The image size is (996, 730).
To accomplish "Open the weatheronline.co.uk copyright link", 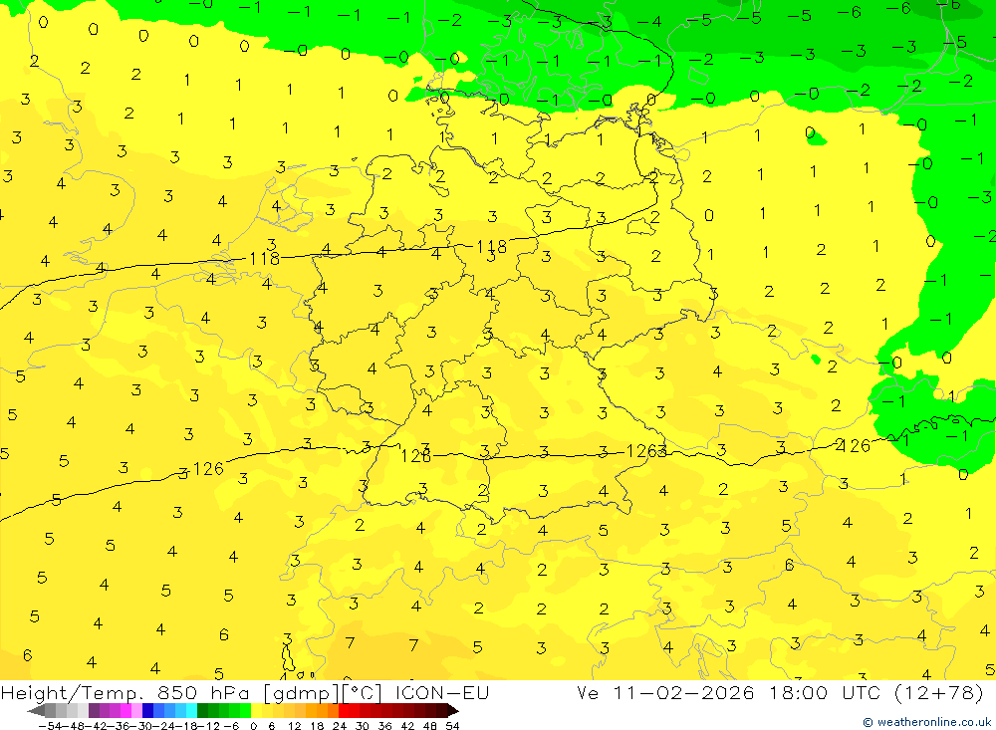I will pyautogui.click(x=926, y=722).
